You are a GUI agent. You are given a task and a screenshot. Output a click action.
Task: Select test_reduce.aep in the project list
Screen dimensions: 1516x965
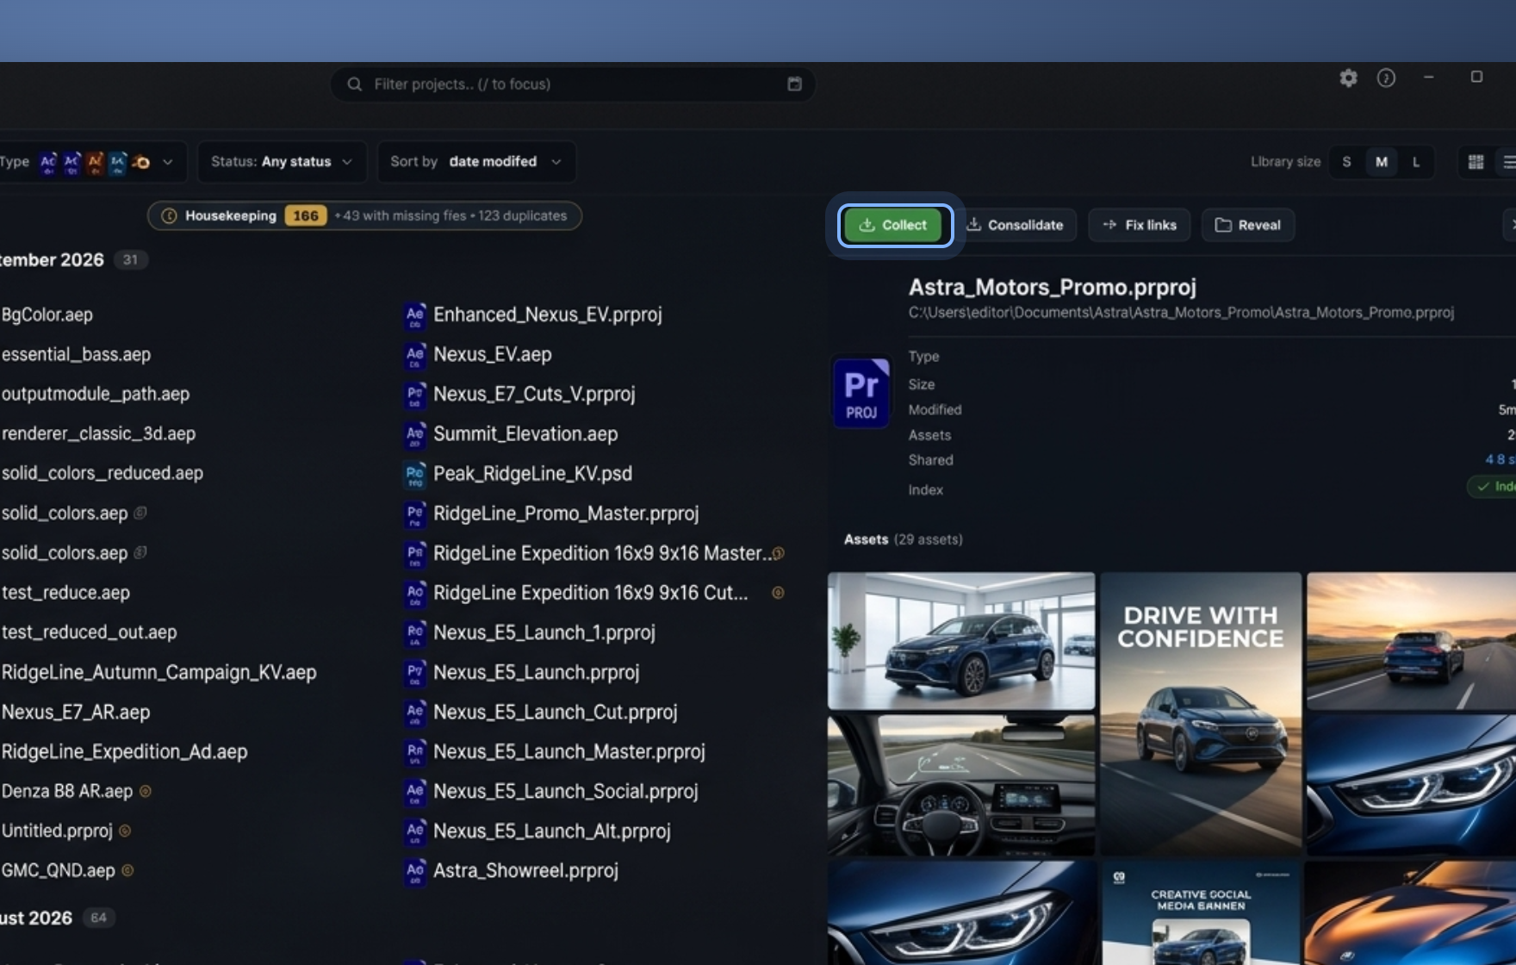65,593
